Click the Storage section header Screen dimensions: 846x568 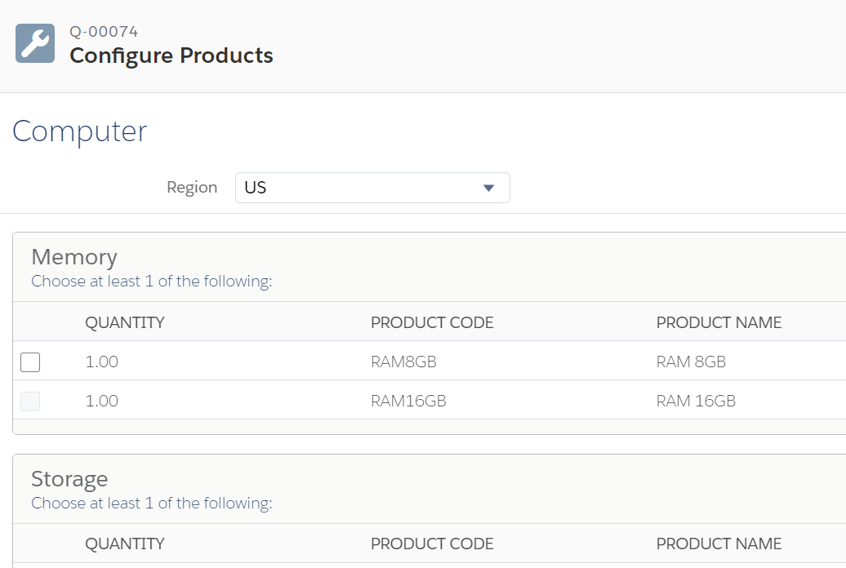point(69,479)
